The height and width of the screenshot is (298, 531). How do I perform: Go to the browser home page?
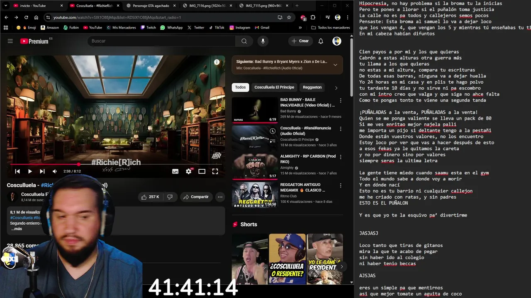[x=36, y=17]
